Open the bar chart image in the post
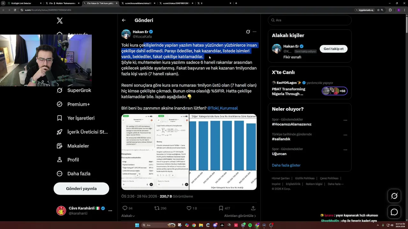This screenshot has width=408, height=229. 223,152
